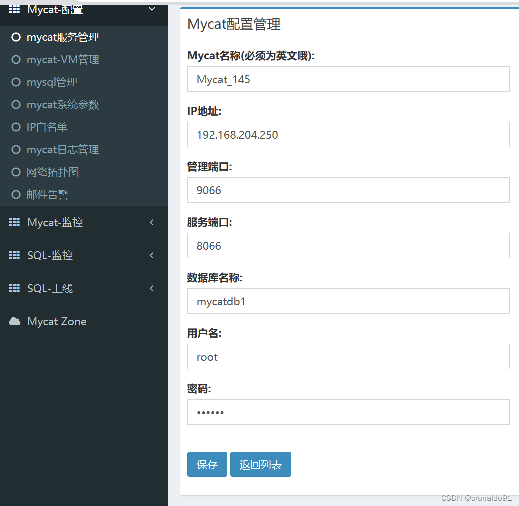Click the 保存 button
Image resolution: width=519 pixels, height=506 pixels.
click(x=207, y=464)
